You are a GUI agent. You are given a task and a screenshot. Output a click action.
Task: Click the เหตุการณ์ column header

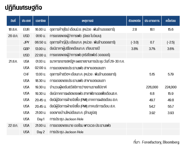[x=87, y=21]
